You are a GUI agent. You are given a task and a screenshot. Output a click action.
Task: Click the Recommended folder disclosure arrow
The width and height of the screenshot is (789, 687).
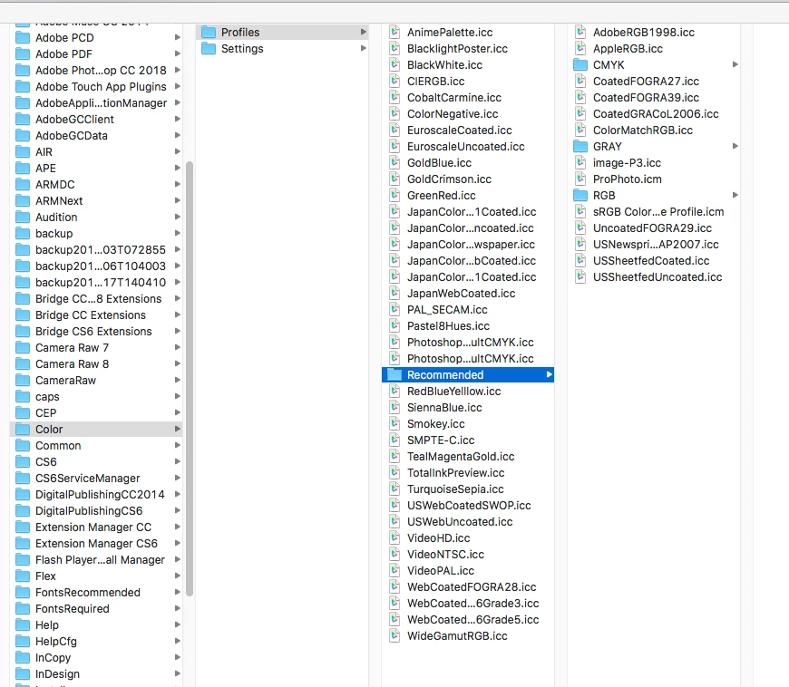[x=549, y=374]
